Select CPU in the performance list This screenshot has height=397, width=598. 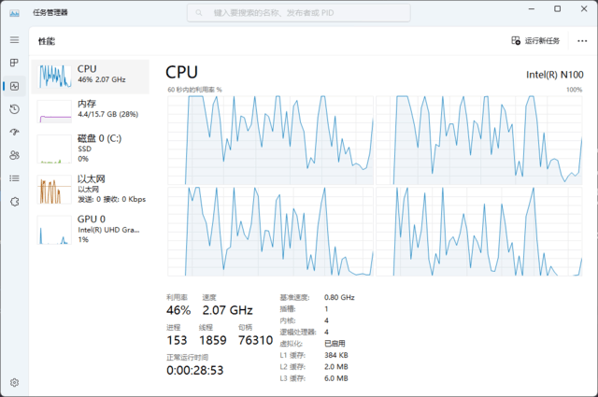(91, 77)
